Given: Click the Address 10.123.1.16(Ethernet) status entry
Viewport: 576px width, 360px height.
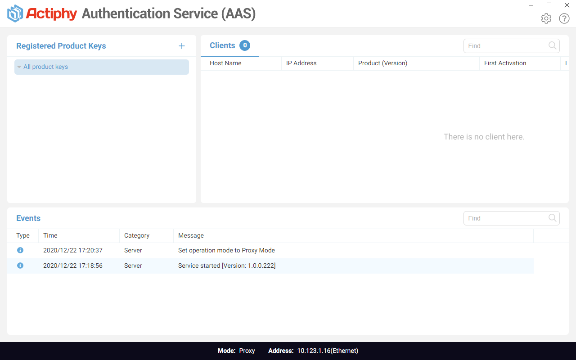Looking at the screenshot, I should pos(313,351).
